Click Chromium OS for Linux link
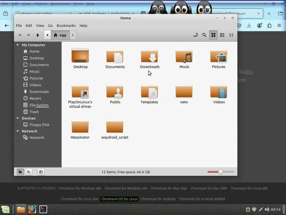Screen dimensions: 286x215 (119, 199)
